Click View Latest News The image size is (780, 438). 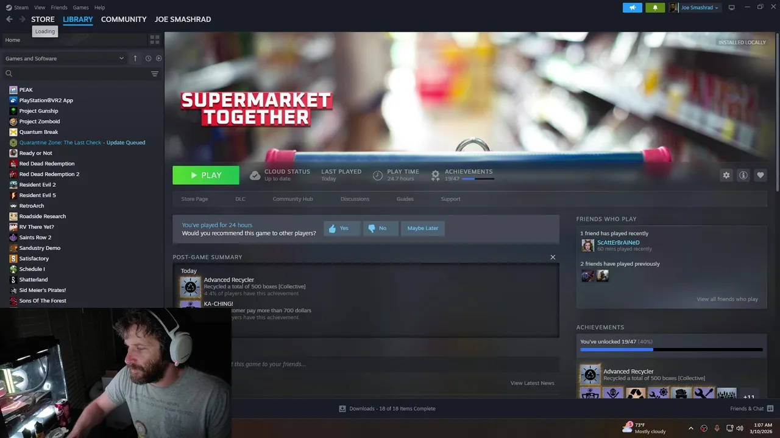[x=532, y=383]
